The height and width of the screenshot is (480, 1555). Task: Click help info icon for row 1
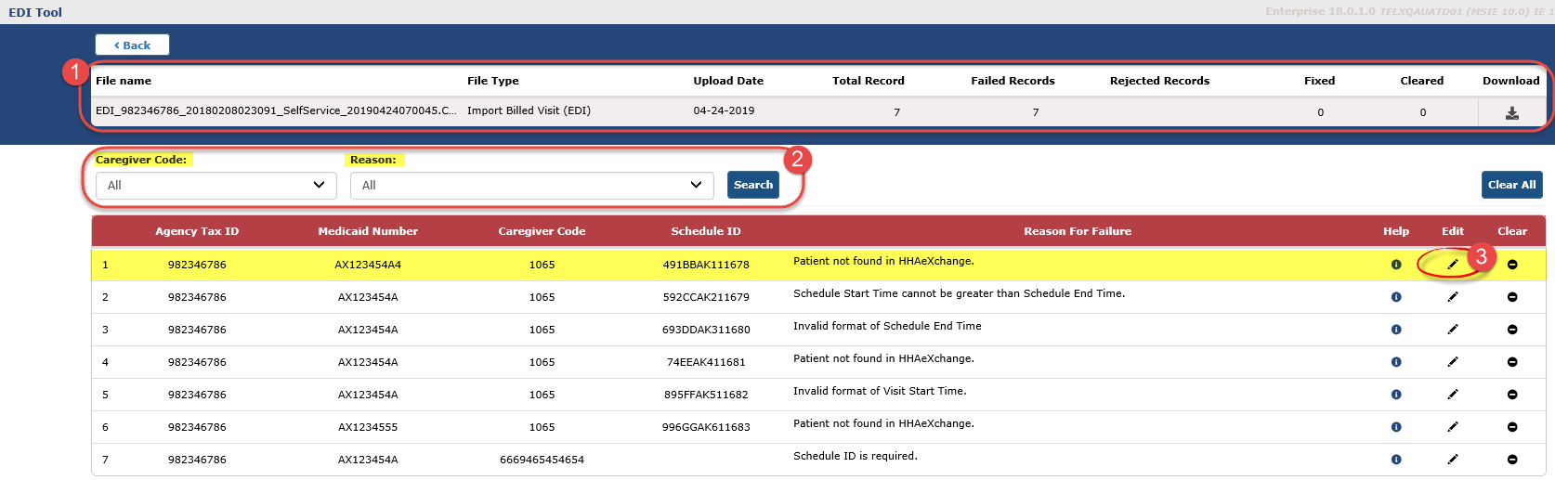(1395, 265)
